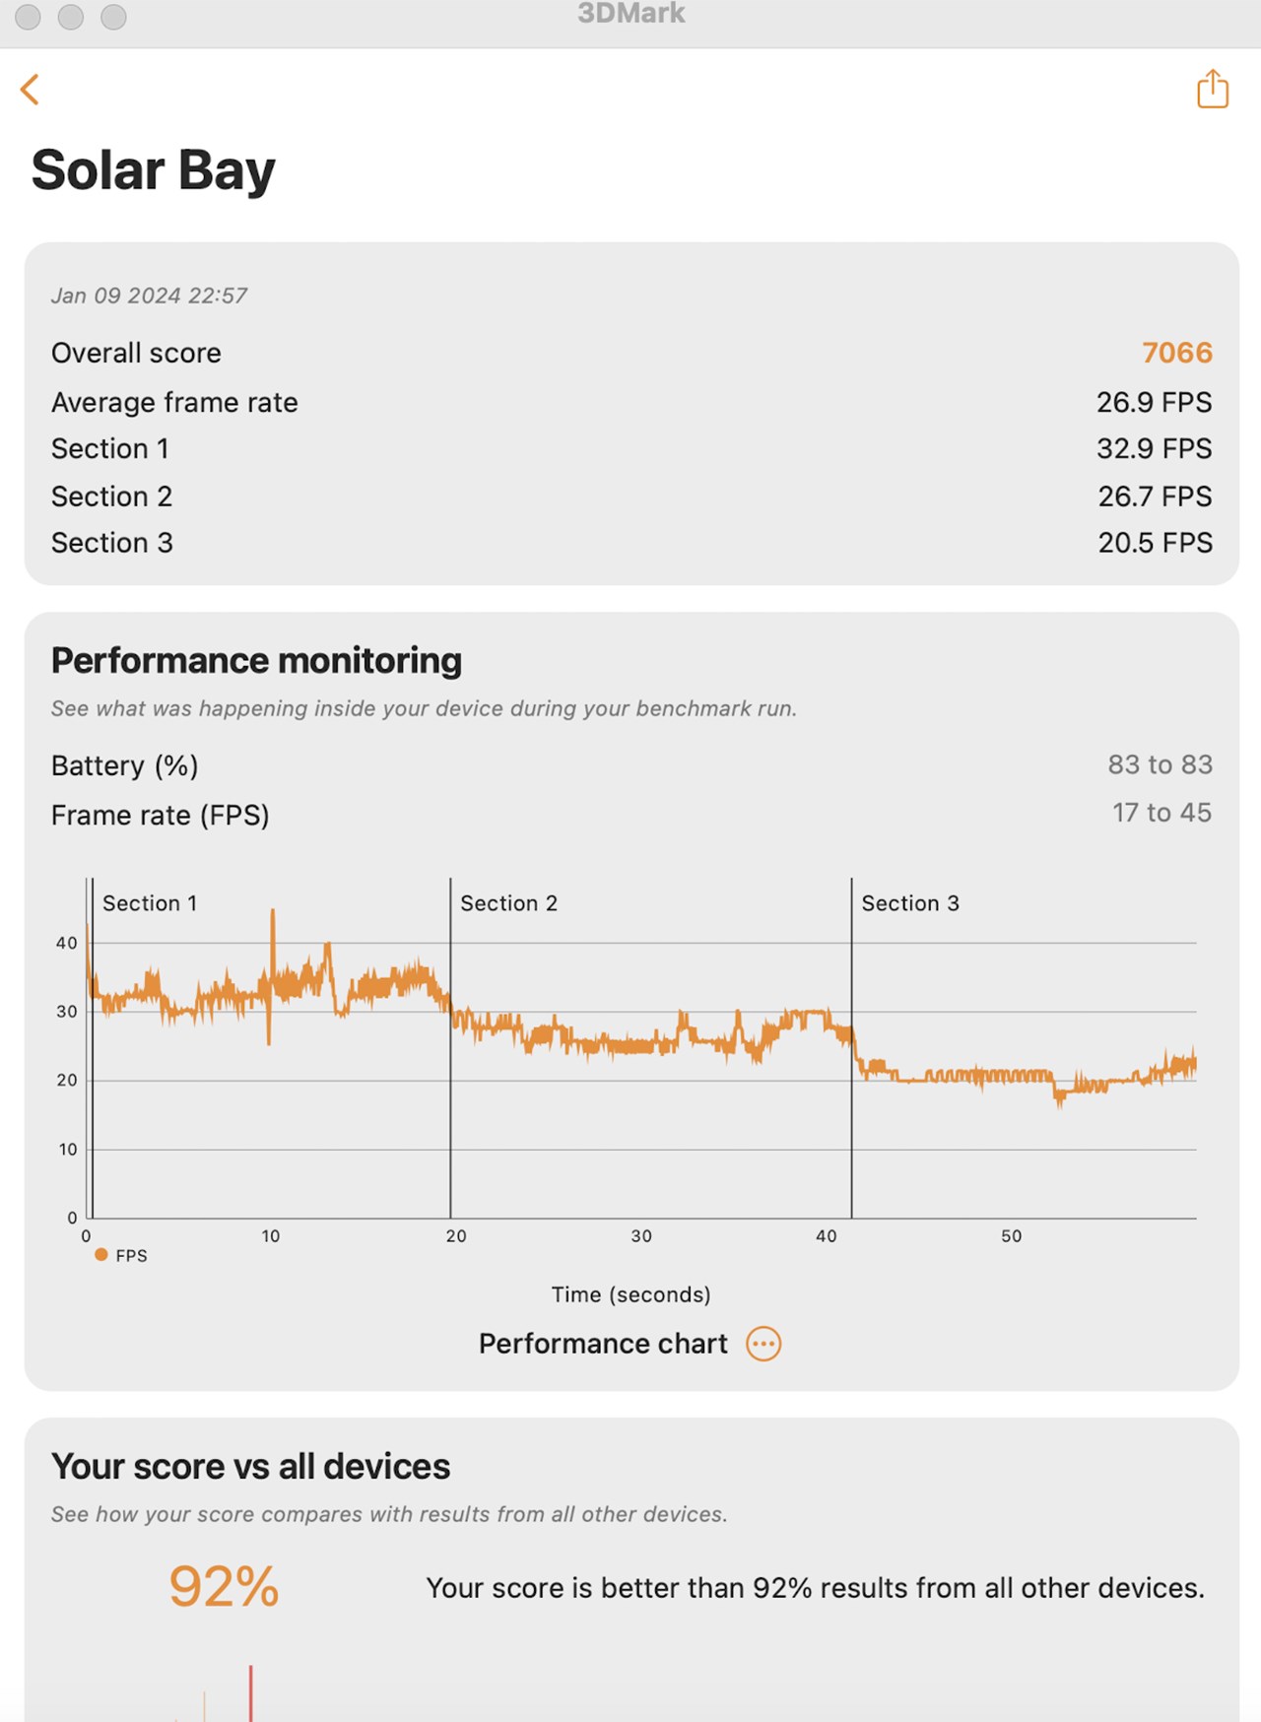The height and width of the screenshot is (1722, 1261).
Task: Click the Battery (%) monitoring row label
Action: click(x=125, y=765)
